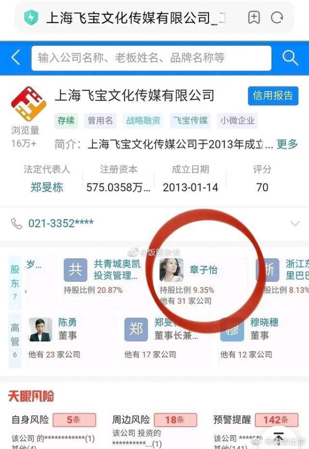Screen dimensions: 309x449
Task: Jump to the top with arrow button
Action: 279,438
